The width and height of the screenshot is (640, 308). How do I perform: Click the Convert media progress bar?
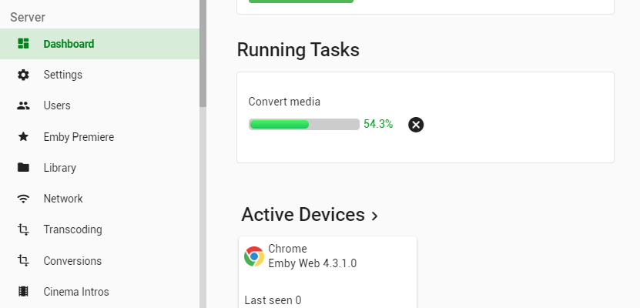[x=304, y=124]
